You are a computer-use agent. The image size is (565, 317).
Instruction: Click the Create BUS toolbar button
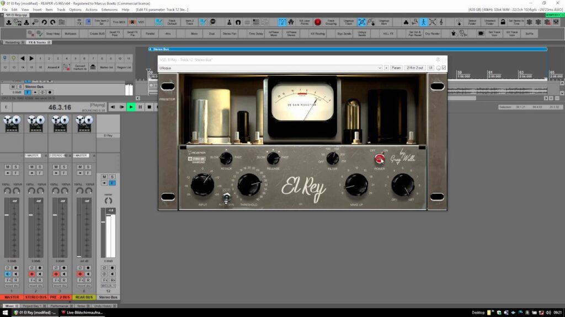point(97,34)
